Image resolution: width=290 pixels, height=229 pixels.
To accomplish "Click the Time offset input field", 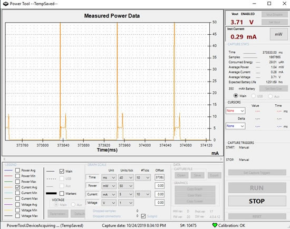I will pyautogui.click(x=159, y=177).
